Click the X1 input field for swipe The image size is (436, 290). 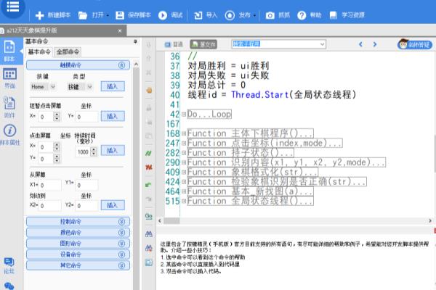tap(49, 185)
